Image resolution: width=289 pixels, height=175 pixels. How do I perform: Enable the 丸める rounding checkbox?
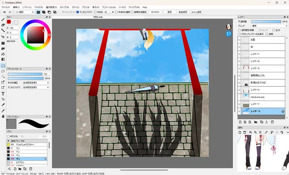pyautogui.click(x=95, y=12)
